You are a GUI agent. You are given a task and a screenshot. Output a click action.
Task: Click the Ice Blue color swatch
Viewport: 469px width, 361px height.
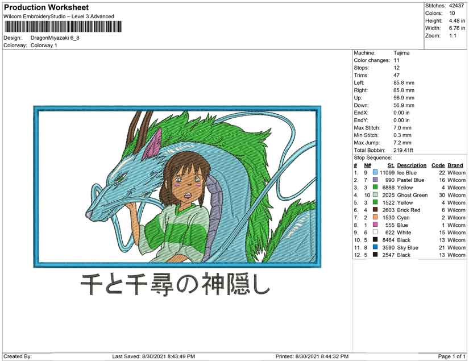click(x=375, y=173)
